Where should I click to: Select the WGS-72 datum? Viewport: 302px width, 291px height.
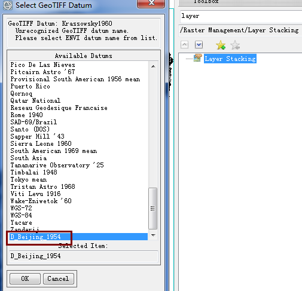pos(78,208)
